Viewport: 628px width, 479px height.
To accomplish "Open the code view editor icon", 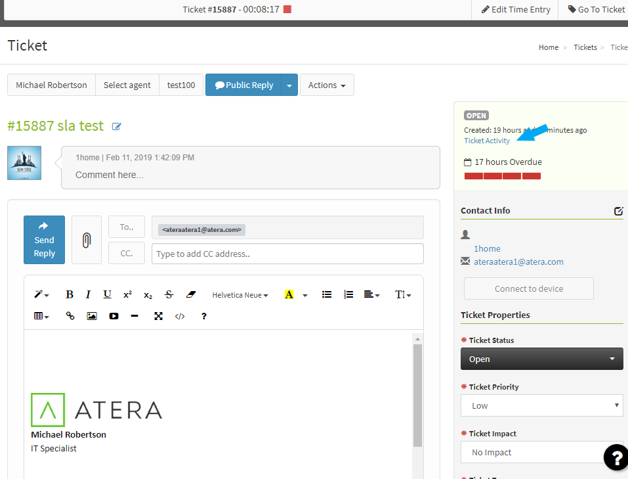I will click(x=180, y=316).
